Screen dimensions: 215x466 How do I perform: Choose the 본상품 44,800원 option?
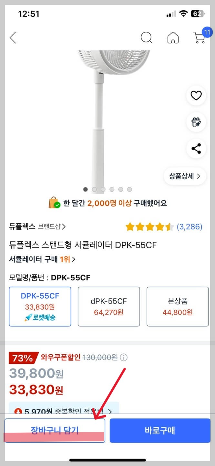click(178, 306)
